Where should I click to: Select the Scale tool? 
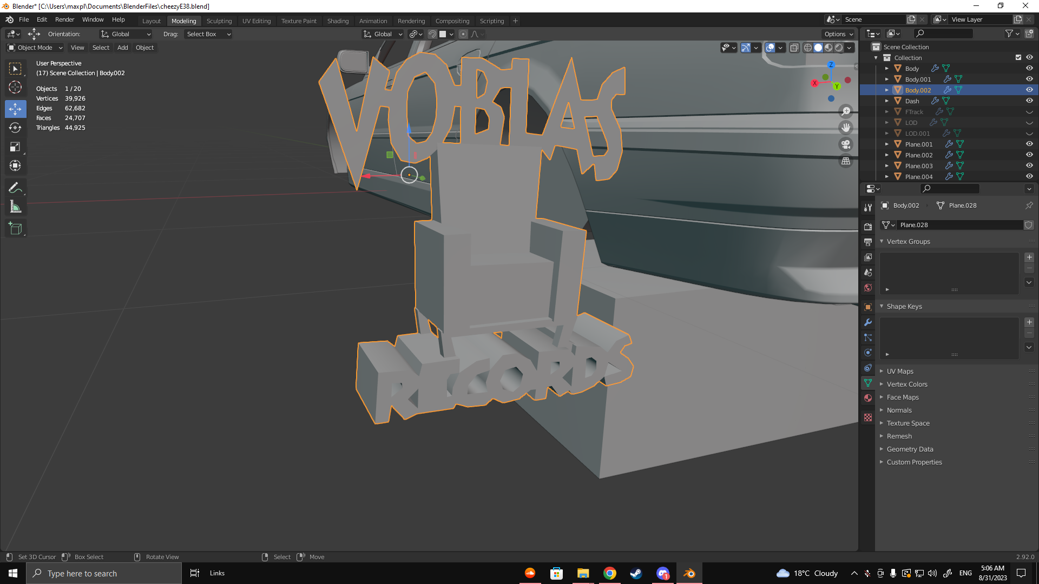click(x=15, y=147)
